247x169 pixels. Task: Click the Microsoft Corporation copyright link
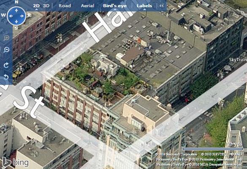pos(176,154)
